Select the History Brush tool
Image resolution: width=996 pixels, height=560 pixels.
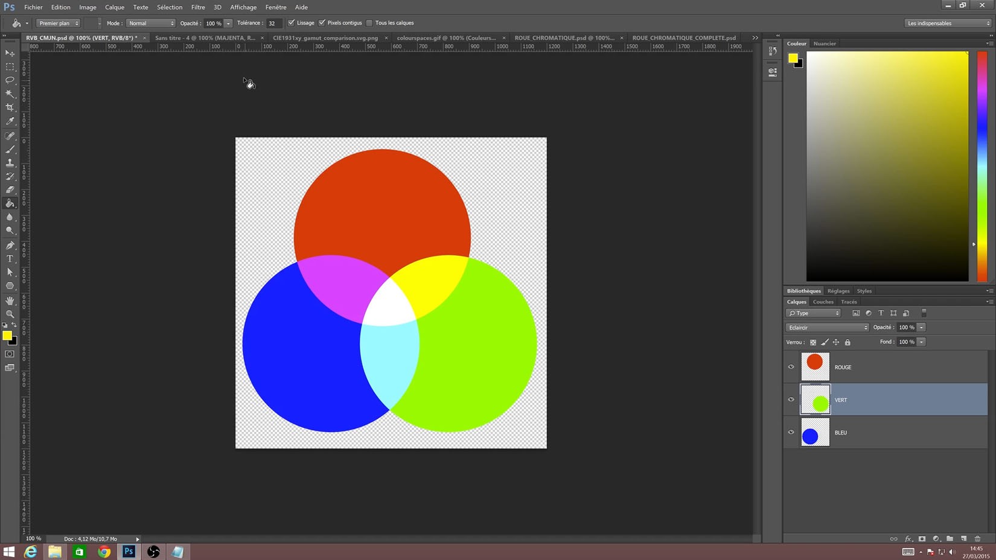(10, 176)
